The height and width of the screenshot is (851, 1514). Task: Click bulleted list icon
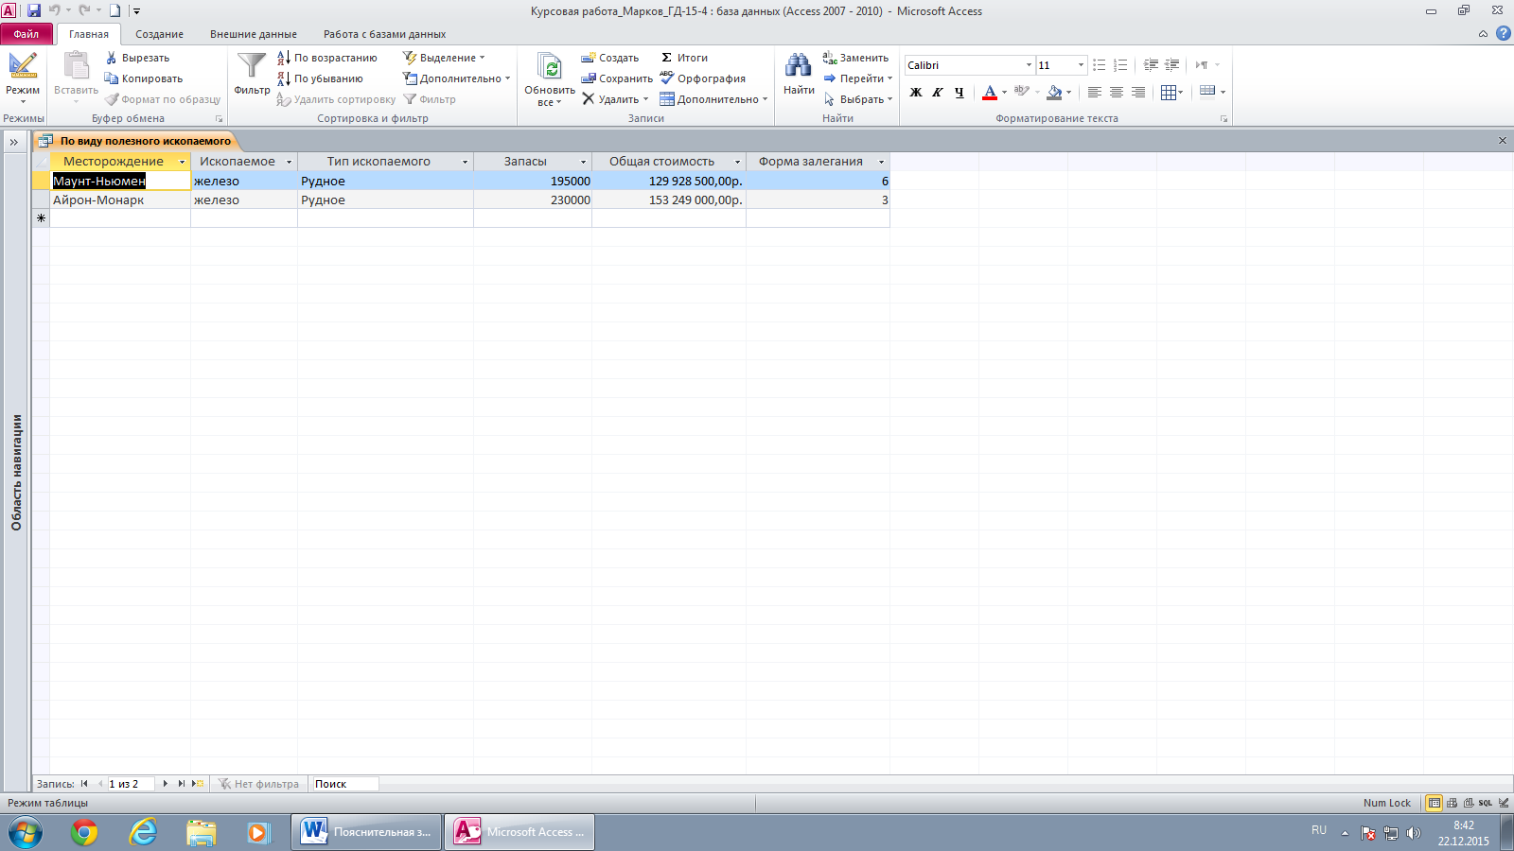(1099, 65)
